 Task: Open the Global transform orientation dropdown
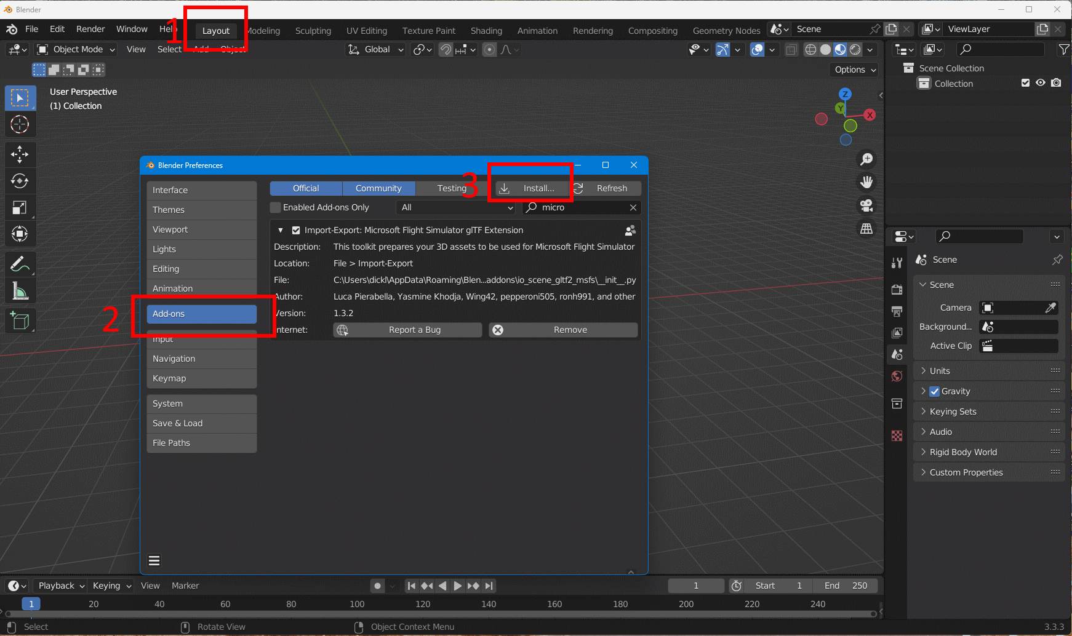(x=375, y=49)
